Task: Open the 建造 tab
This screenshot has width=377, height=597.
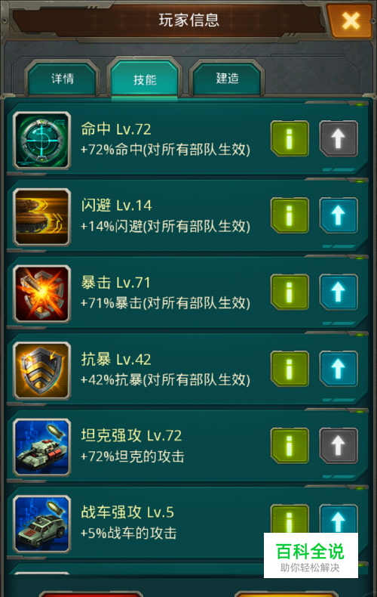Action: (x=227, y=79)
